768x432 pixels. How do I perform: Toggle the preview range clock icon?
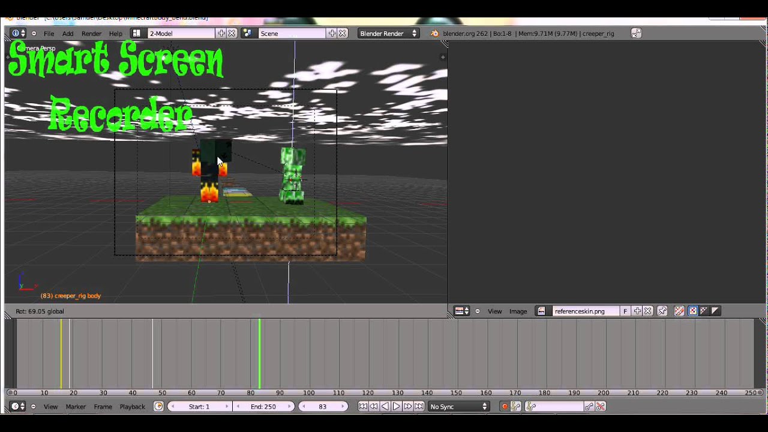158,406
